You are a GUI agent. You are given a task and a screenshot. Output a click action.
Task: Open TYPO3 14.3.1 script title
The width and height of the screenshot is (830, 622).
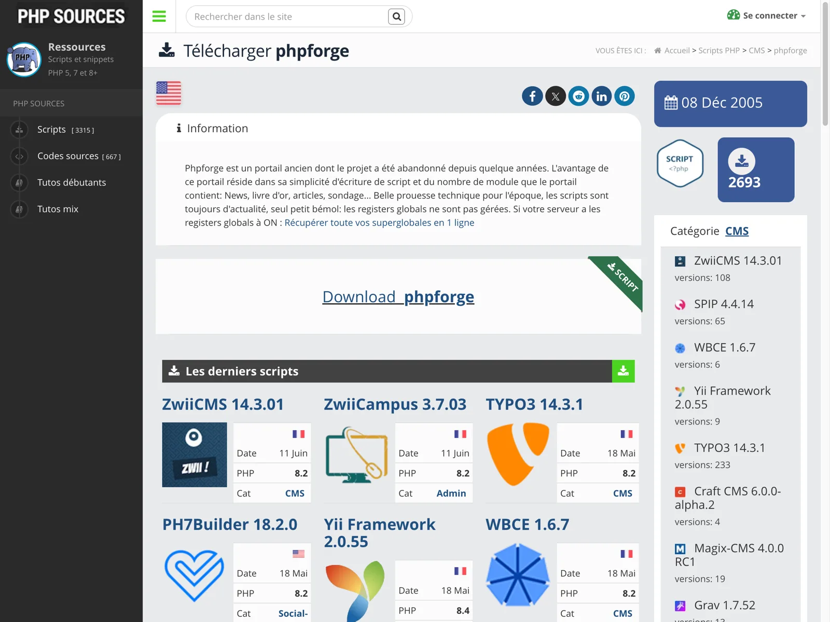pos(534,404)
